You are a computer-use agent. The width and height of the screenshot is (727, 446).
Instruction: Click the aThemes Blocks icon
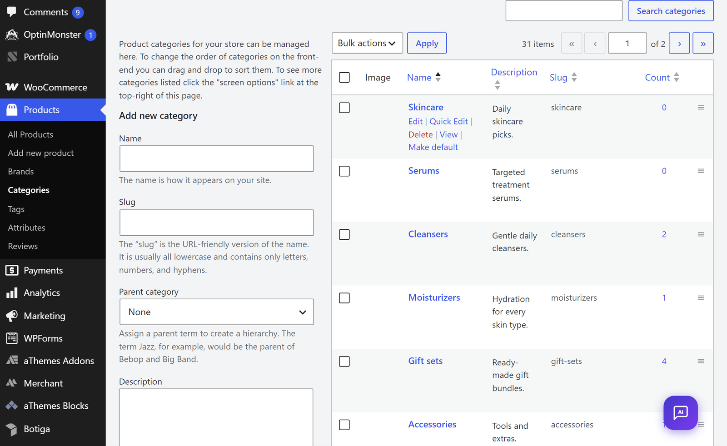coord(12,406)
